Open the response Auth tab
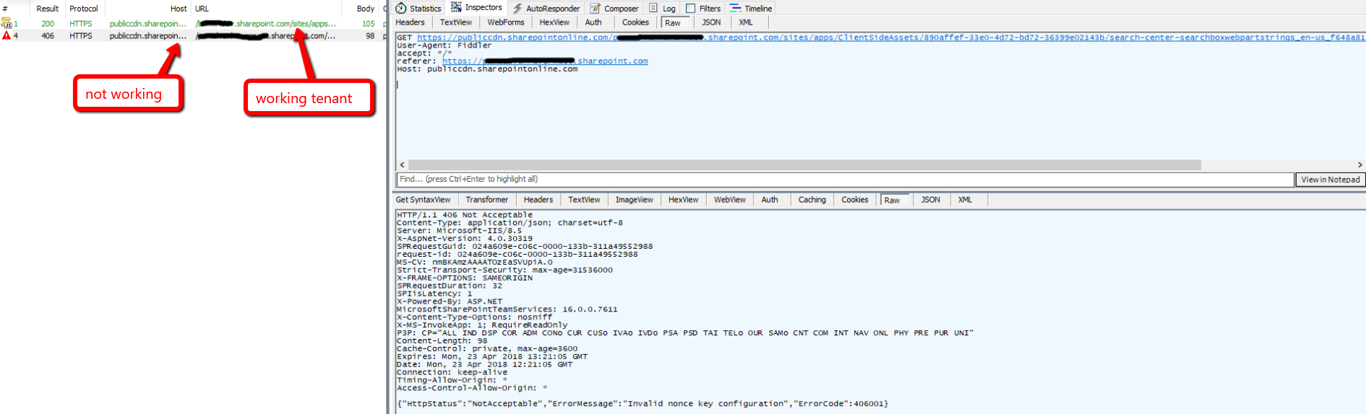1366x414 pixels. tap(770, 200)
